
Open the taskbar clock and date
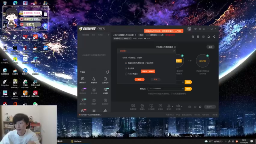(244, 141)
